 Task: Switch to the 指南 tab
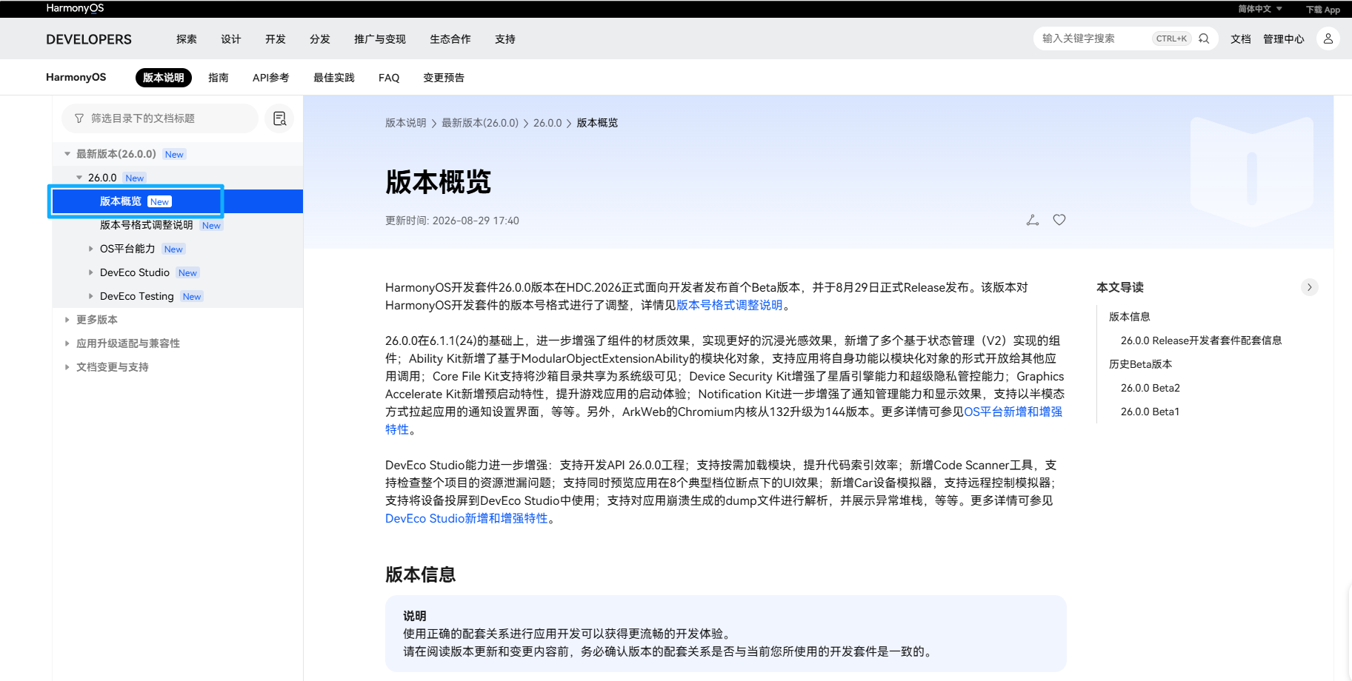(x=219, y=78)
